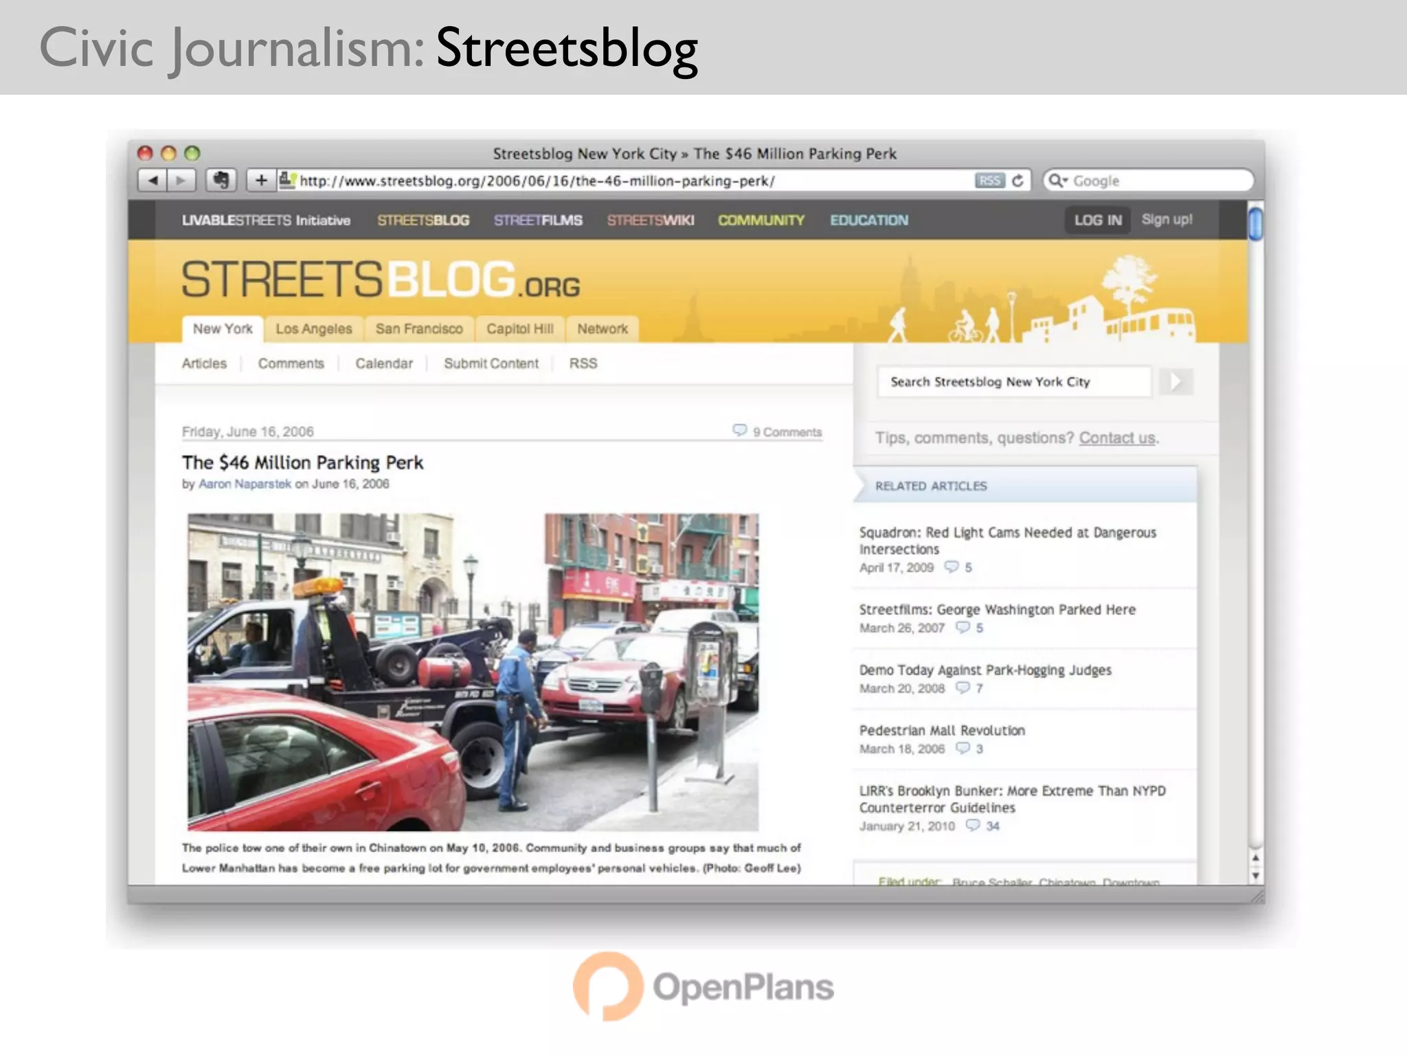
Task: Open the Google search magnifier dropdown
Action: click(1058, 181)
